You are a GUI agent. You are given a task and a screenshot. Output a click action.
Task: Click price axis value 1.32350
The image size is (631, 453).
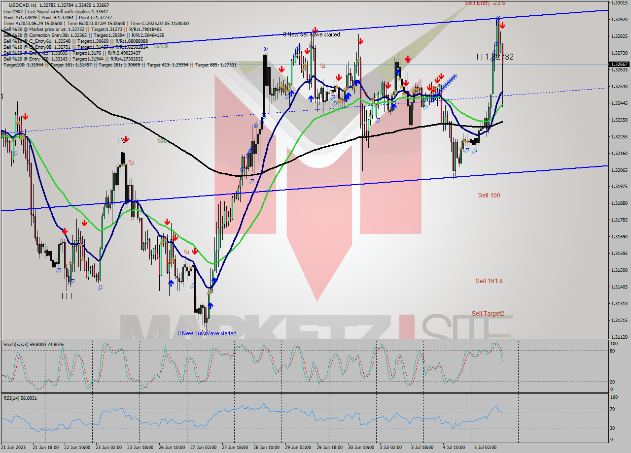[619, 120]
